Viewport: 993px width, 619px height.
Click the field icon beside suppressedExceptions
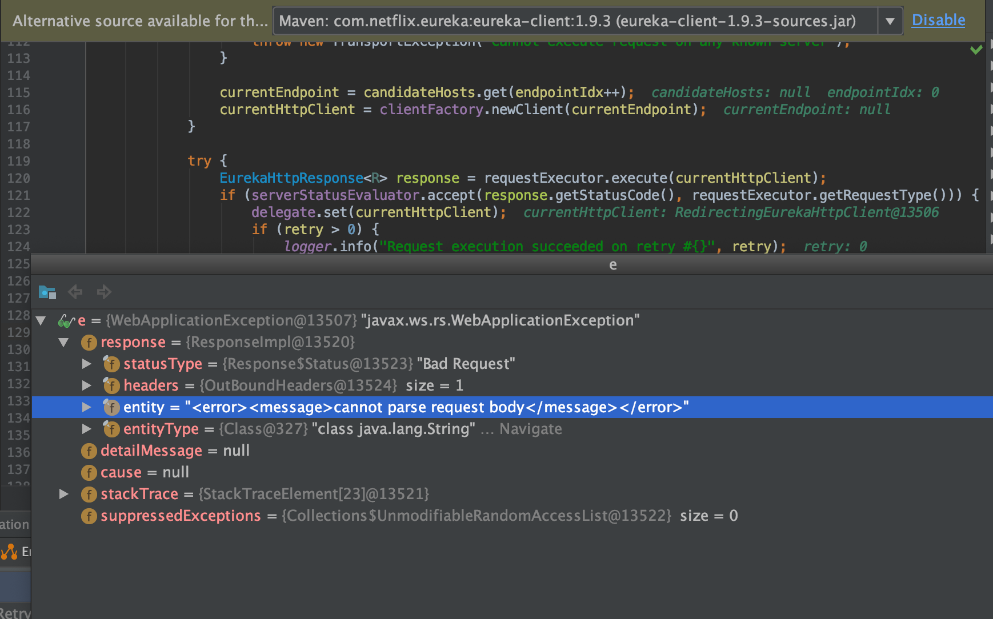coord(89,516)
